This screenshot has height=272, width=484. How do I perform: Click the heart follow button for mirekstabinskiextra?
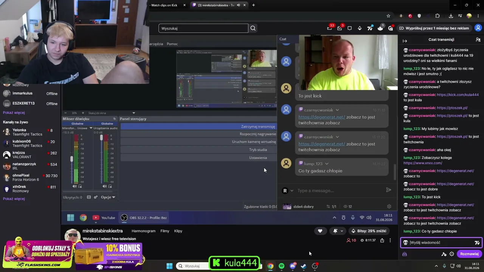(x=320, y=231)
